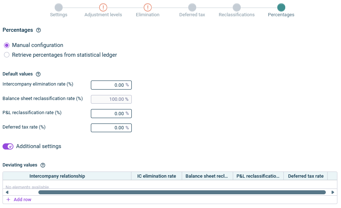Click the Intercompany elimination rate field
341x208 pixels.
pyautogui.click(x=111, y=85)
